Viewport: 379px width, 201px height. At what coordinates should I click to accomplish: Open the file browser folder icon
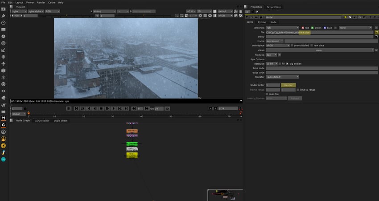pyautogui.click(x=376, y=32)
